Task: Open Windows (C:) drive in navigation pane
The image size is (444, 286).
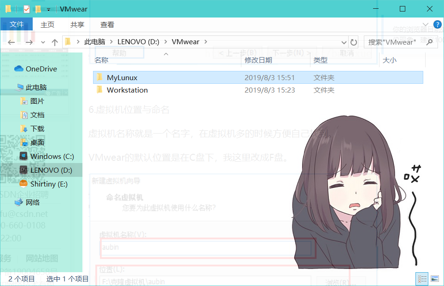Action: coord(52,156)
